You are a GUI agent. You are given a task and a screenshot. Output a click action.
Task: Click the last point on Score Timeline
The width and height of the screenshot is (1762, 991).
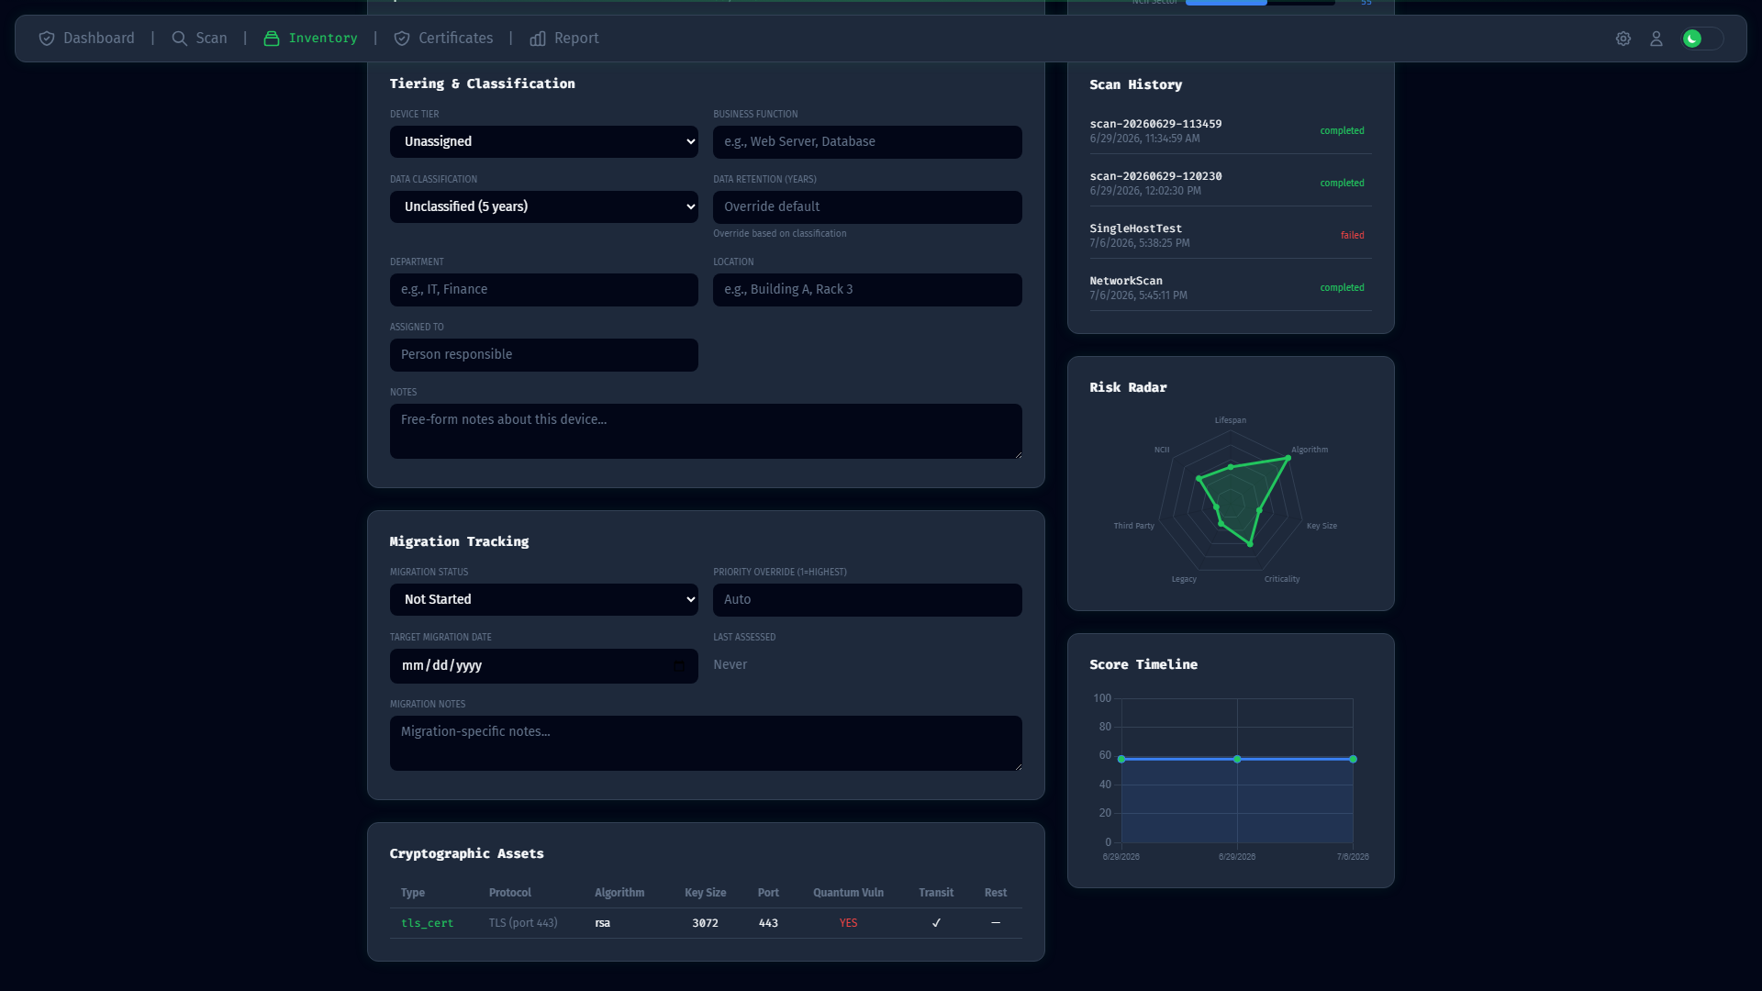click(x=1353, y=760)
